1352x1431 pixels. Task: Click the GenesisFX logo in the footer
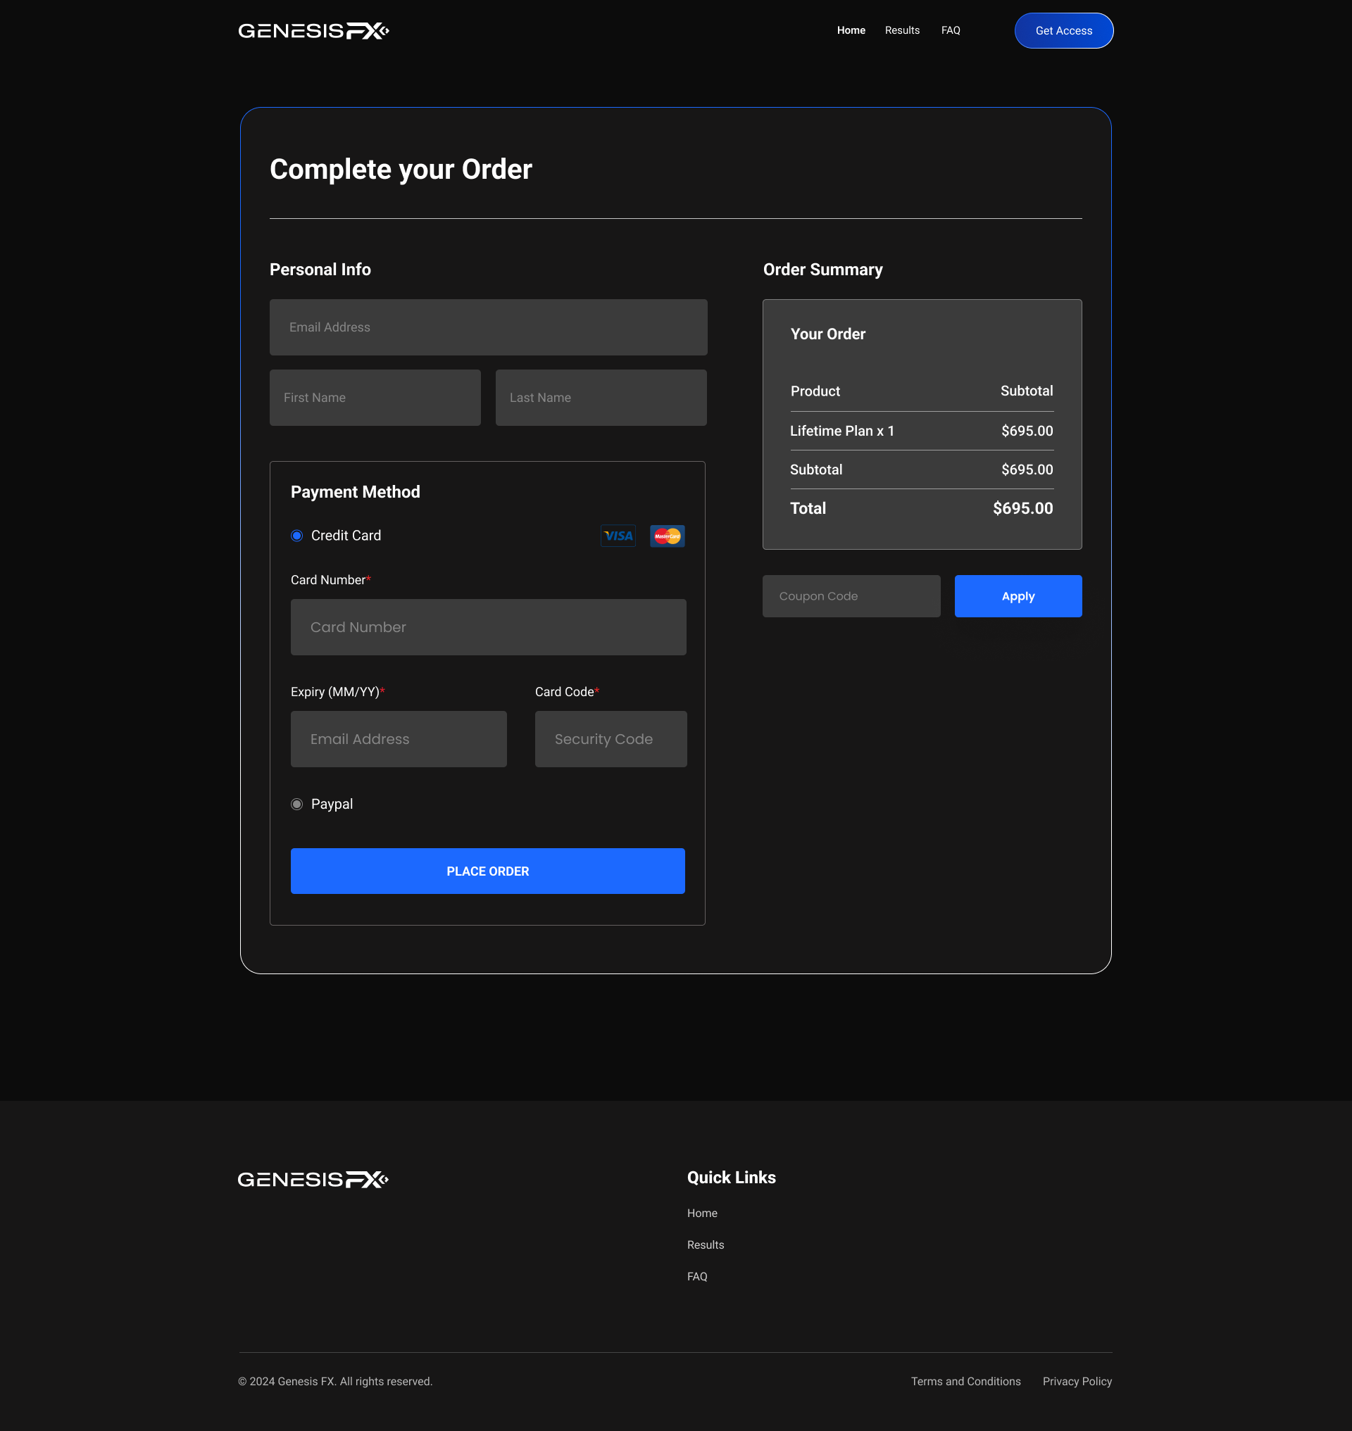coord(313,1178)
